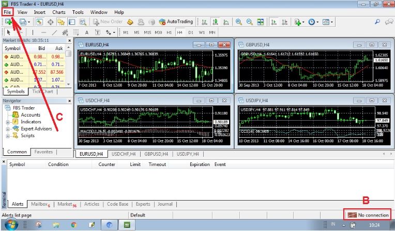Toggle the Data Window crosshair icon
395x231 pixels.
[50, 22]
